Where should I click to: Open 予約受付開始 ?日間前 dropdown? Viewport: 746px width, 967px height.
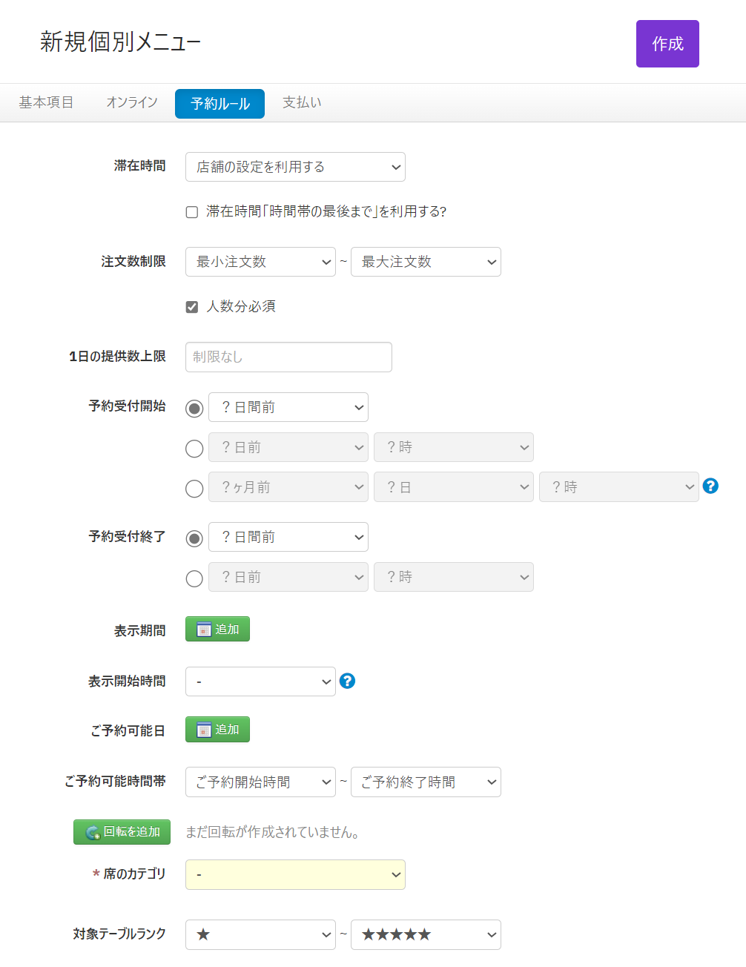click(288, 407)
